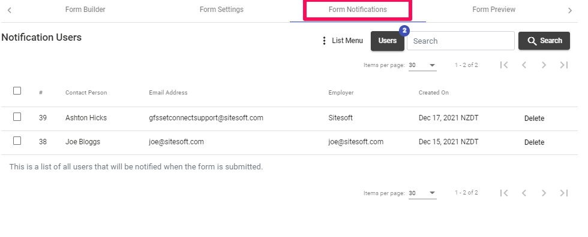Image resolution: width=588 pixels, height=237 pixels.
Task: Click the bottom 1 - 2 of 2 range label
Action: tap(466, 193)
